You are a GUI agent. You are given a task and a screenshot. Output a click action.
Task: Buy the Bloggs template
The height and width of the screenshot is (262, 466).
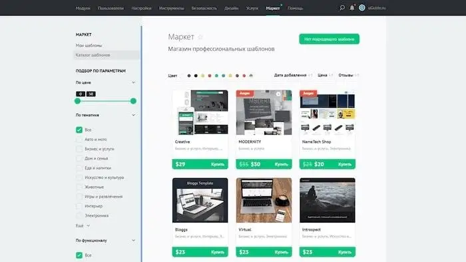218,252
